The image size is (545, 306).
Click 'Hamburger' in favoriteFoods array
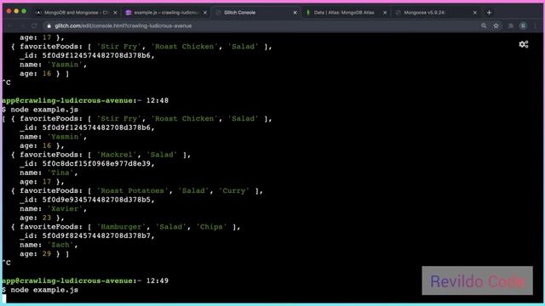[121, 227]
